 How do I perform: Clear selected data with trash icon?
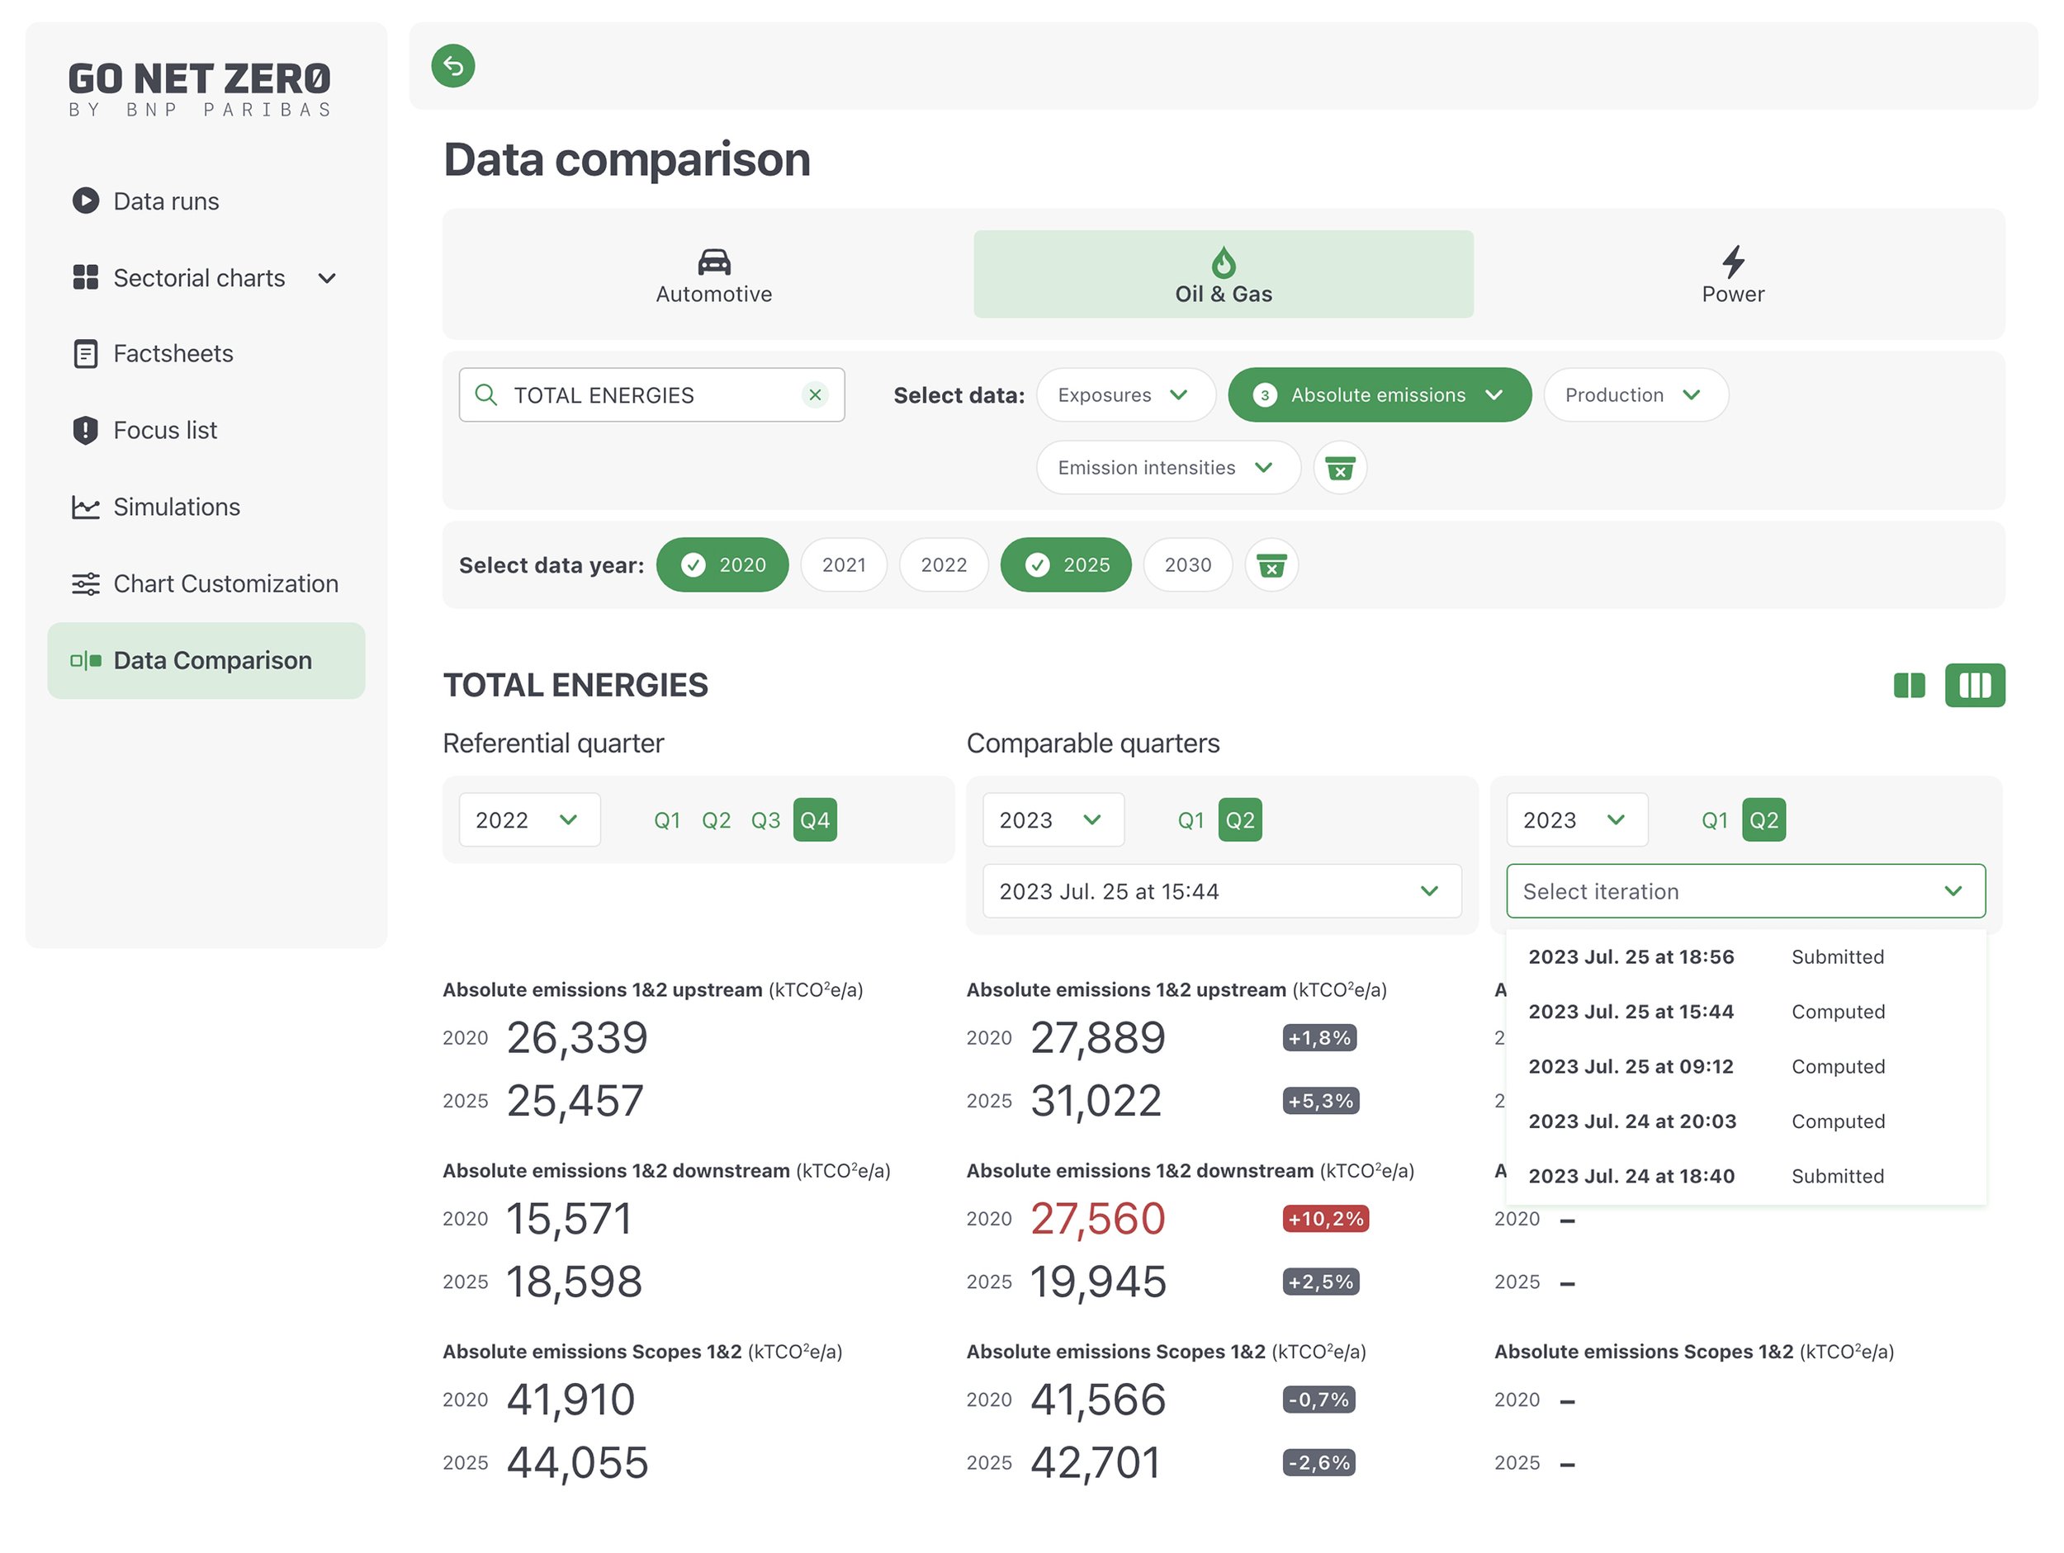pos(1340,467)
